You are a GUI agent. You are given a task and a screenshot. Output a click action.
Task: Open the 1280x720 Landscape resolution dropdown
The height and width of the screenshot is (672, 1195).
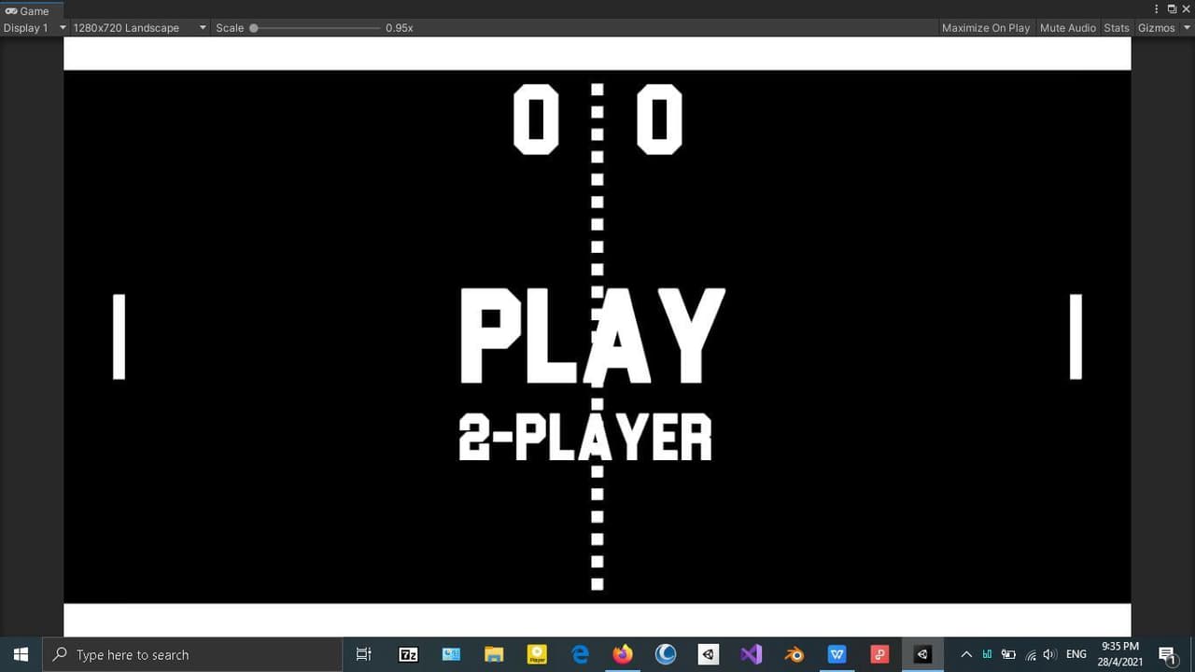coord(140,28)
